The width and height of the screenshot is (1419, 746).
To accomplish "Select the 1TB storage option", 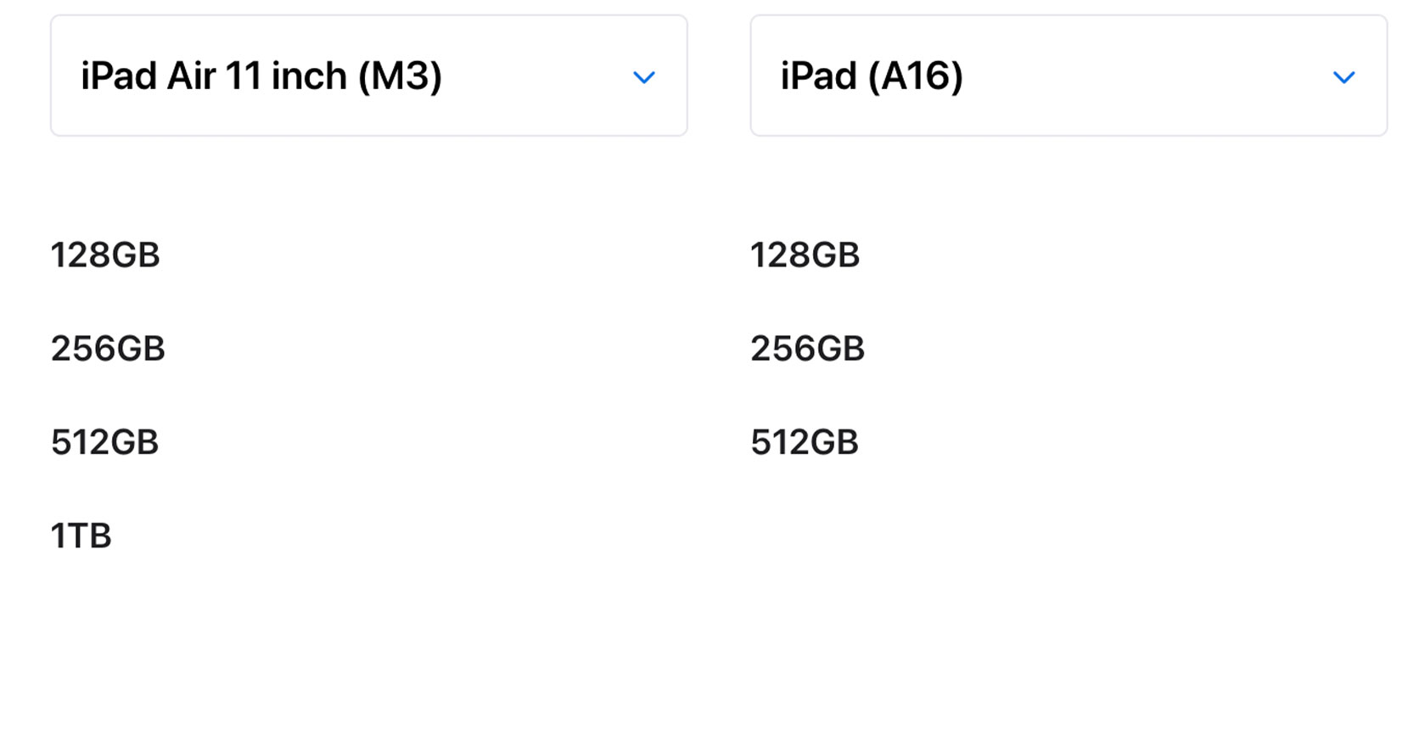I will 81,536.
